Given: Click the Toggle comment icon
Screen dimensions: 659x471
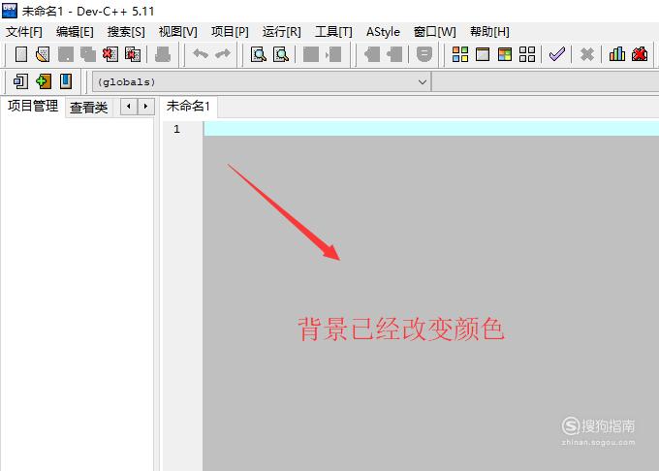Looking at the screenshot, I should pos(424,54).
